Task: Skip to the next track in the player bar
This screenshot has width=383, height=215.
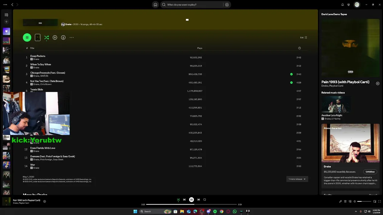Action: (x=198, y=200)
